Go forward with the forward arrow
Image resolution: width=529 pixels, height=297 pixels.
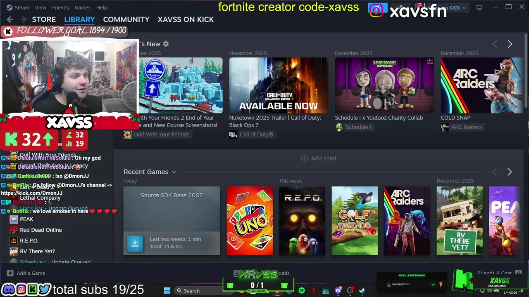pyautogui.click(x=23, y=19)
